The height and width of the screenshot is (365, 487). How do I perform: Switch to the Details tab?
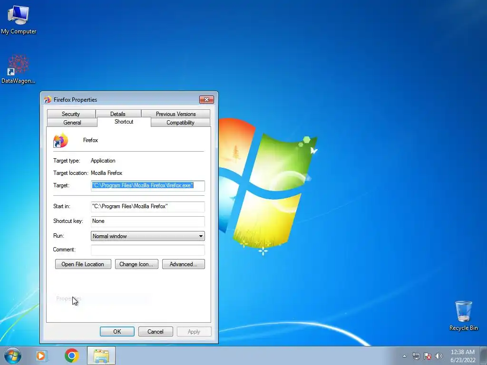118,114
